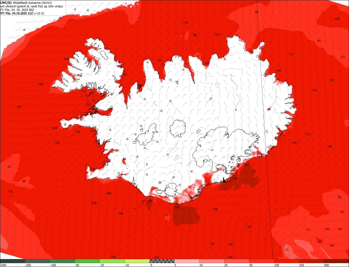
Task: Click the value 105 on the map
Action: (x=294, y=143)
